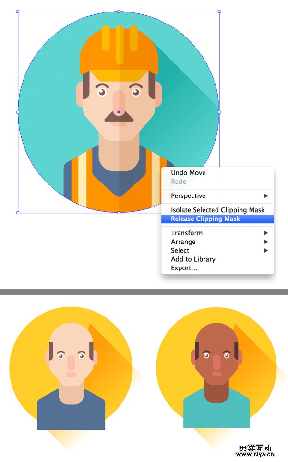Select the dark-skinned avatar with teal shirt
288x462 pixels.
click(216, 368)
